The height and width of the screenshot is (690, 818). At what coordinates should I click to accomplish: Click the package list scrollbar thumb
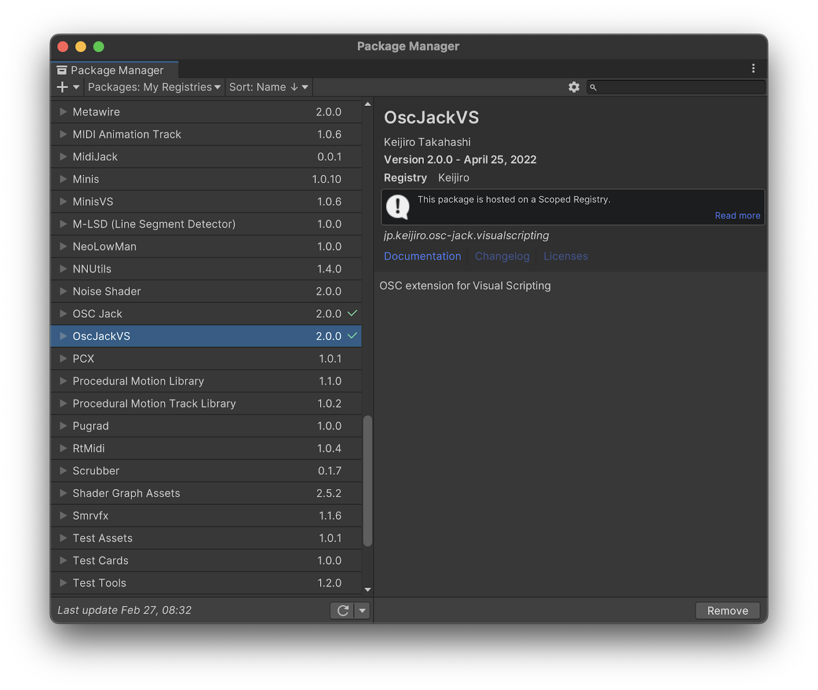[367, 481]
